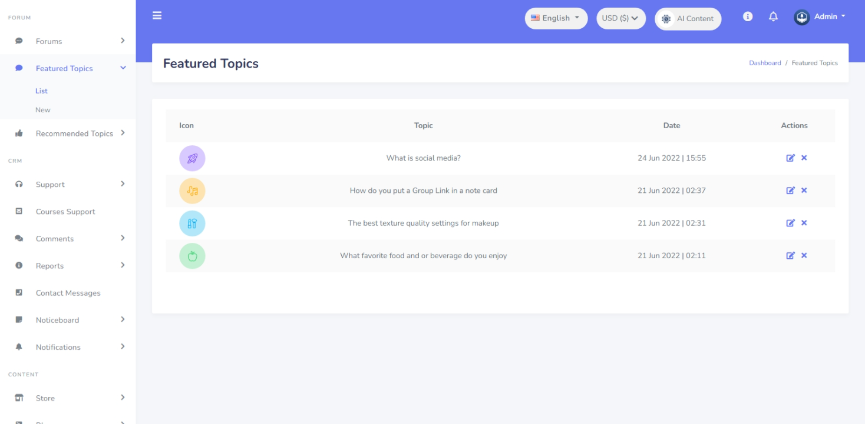Click the Noticeboard sticky note icon
Image resolution: width=865 pixels, height=424 pixels.
click(x=19, y=319)
